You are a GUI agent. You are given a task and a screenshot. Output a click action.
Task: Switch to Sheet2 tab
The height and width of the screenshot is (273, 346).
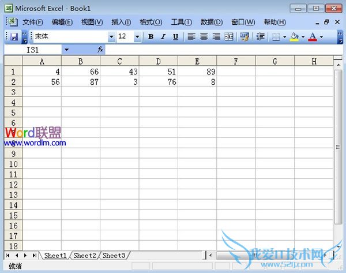[x=85, y=256]
